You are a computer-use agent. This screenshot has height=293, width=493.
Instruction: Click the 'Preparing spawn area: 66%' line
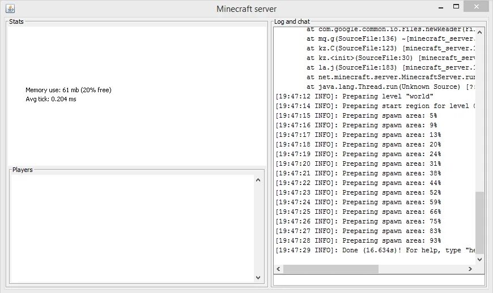[358, 212]
